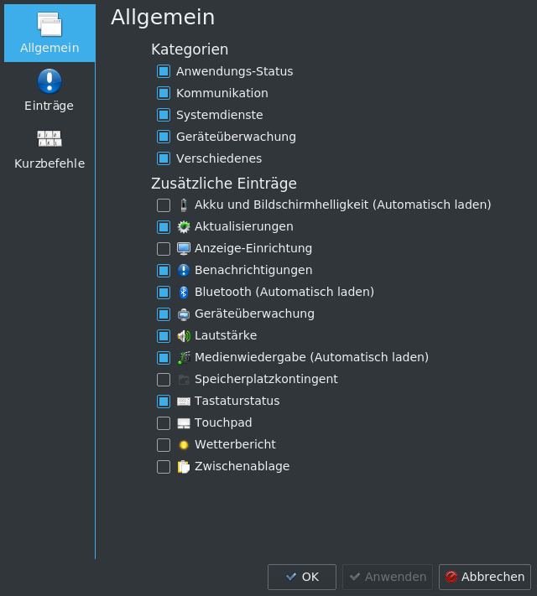Disable the Aktualisierungen checkbox
This screenshot has width=537, height=596.
pos(164,227)
